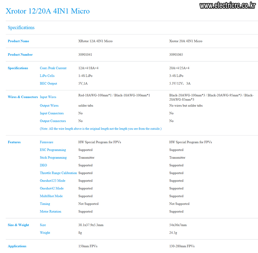Image resolution: width=258 pixels, height=253 pixels.
Task: Select the 'Product Number' row label
Action: click(20, 55)
